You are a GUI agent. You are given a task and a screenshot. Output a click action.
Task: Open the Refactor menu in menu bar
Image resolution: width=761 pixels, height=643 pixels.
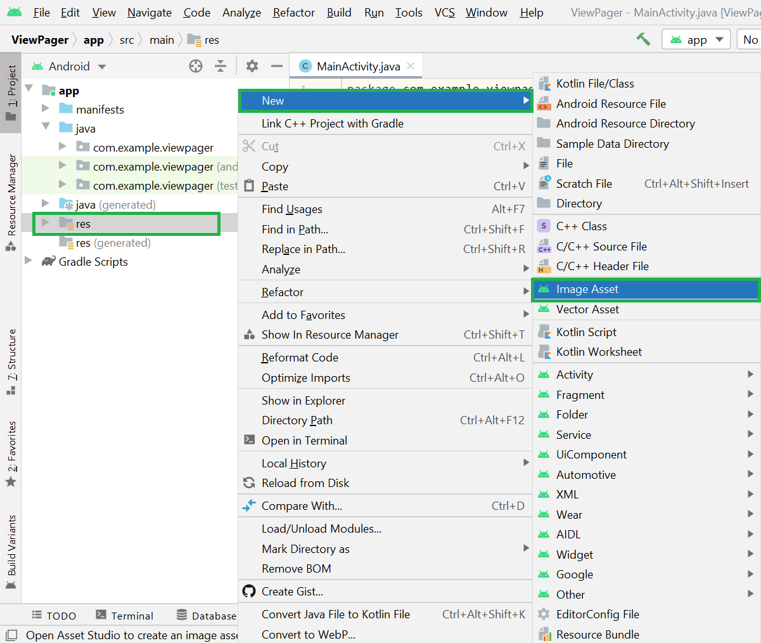(293, 13)
